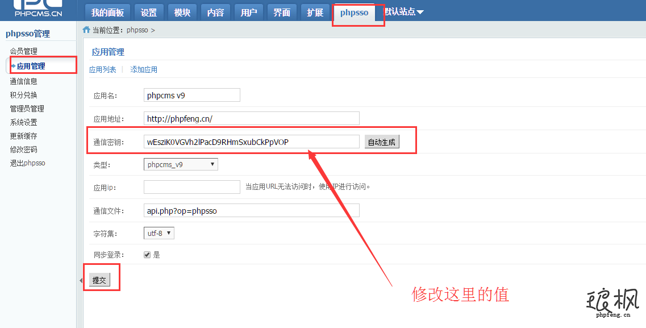
Task: Open 系统设置 in the sidebar
Action: 23,122
